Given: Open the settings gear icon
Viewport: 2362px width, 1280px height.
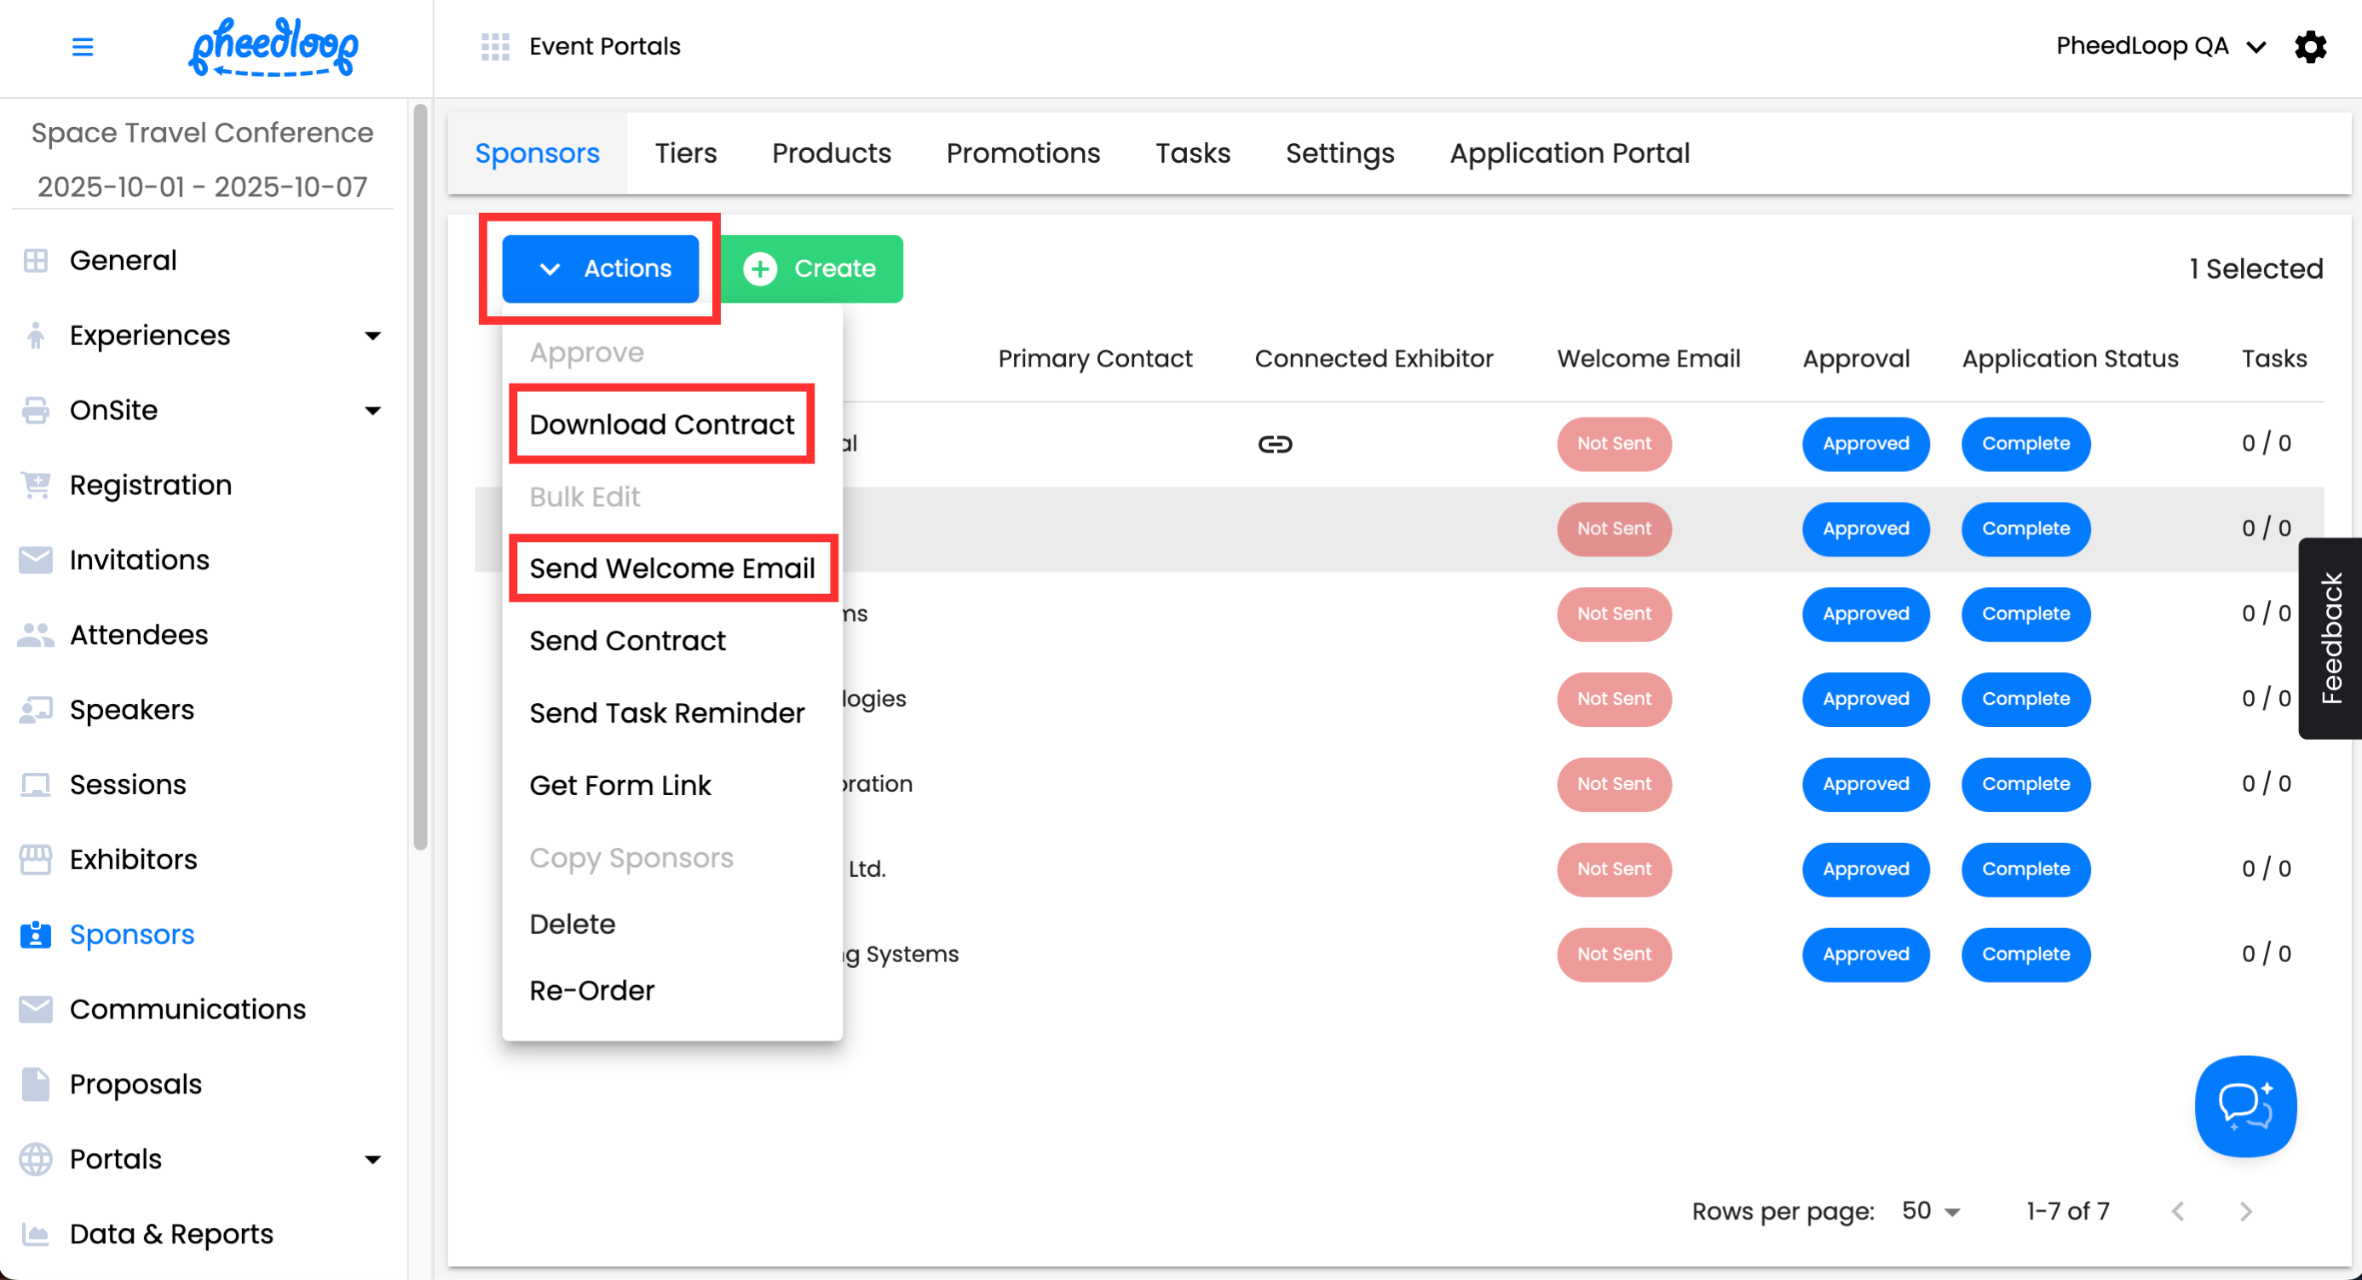Looking at the screenshot, I should 2310,47.
